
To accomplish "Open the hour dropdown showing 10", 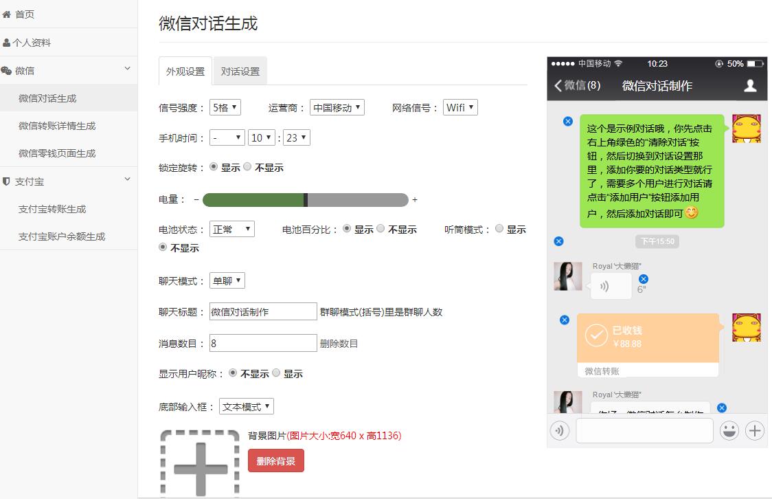I will (x=262, y=137).
